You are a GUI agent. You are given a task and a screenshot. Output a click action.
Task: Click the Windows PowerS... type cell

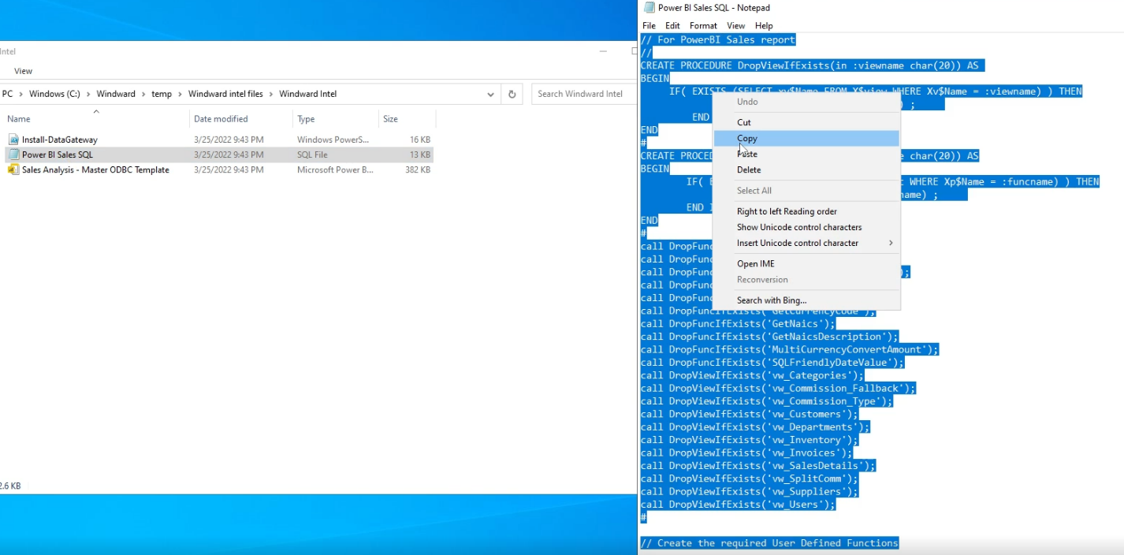(333, 140)
